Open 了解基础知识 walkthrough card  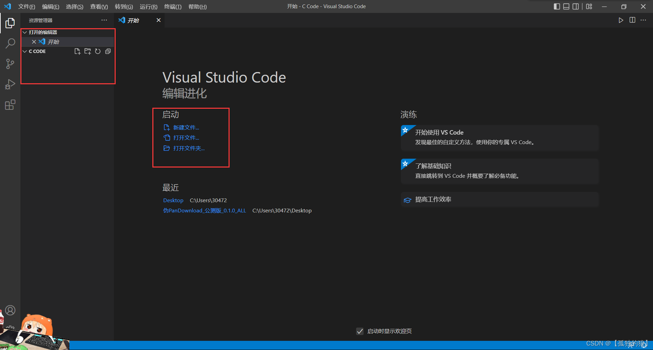point(500,172)
